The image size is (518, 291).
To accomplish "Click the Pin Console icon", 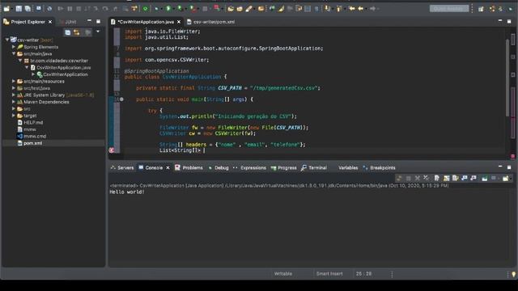I will tap(484, 178).
